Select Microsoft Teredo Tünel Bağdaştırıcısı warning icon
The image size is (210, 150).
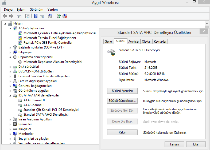point(20,38)
